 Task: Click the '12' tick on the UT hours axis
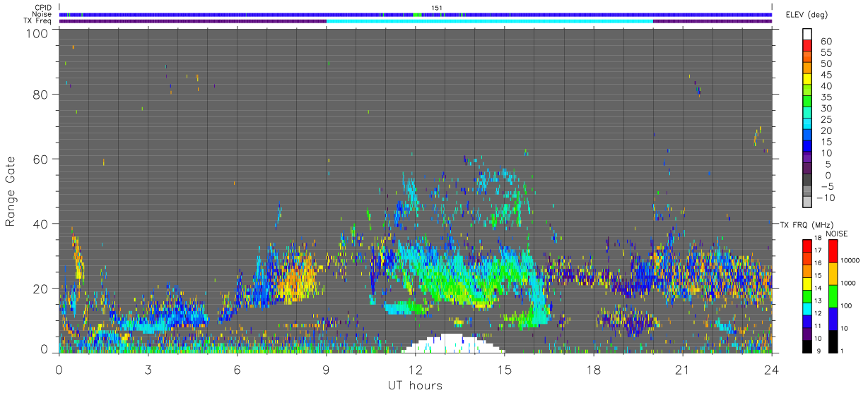(415, 370)
